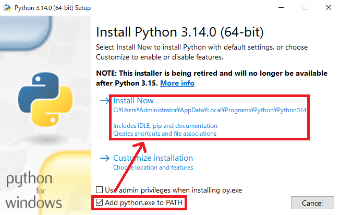Viewport: 340px width, 215px height.
Task: Click 'Includes IDLE, pip and documentation' line
Action: pos(165,126)
